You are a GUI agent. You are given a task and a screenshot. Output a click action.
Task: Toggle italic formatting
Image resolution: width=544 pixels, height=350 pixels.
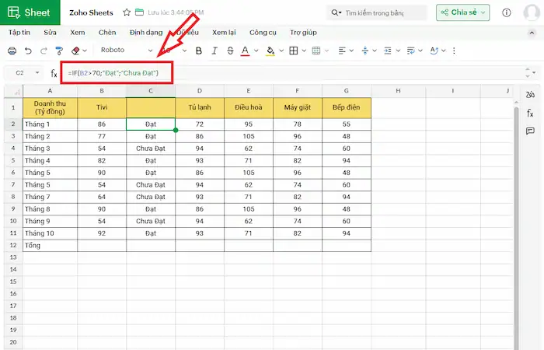214,51
